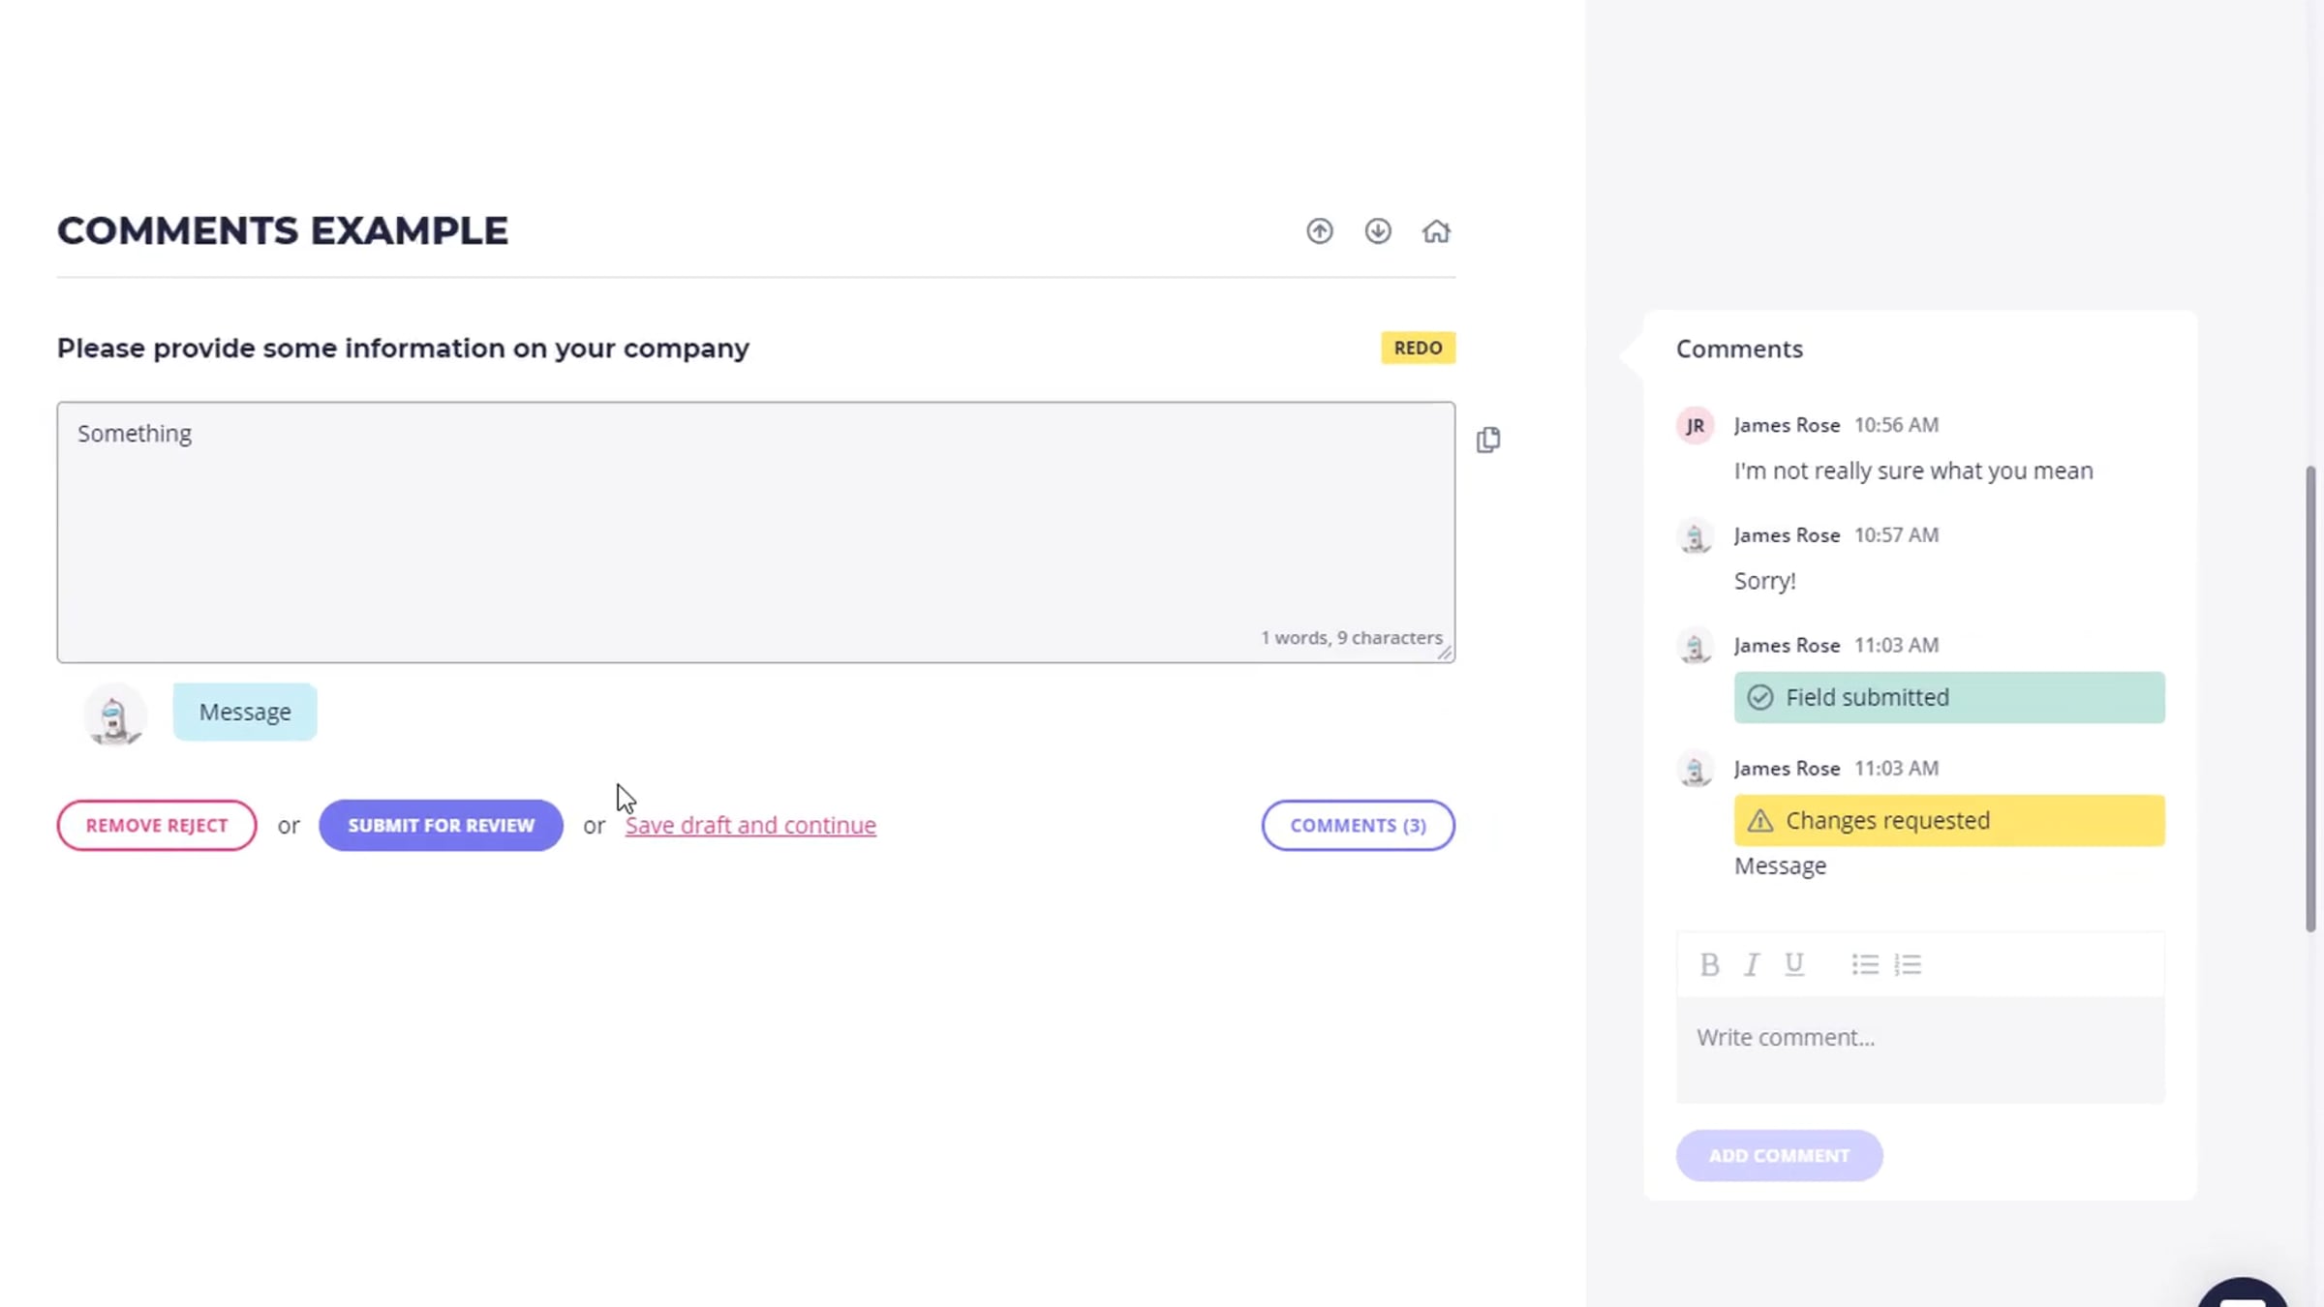The image size is (2324, 1307).
Task: Toggle italic formatting in comment editor
Action: 1751,964
